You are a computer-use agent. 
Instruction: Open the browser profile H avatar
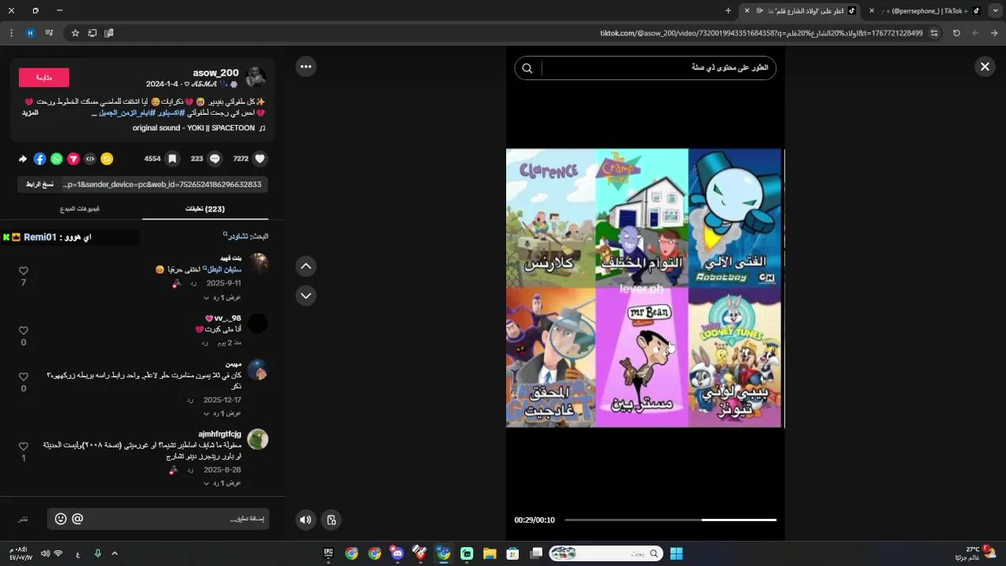(31, 33)
